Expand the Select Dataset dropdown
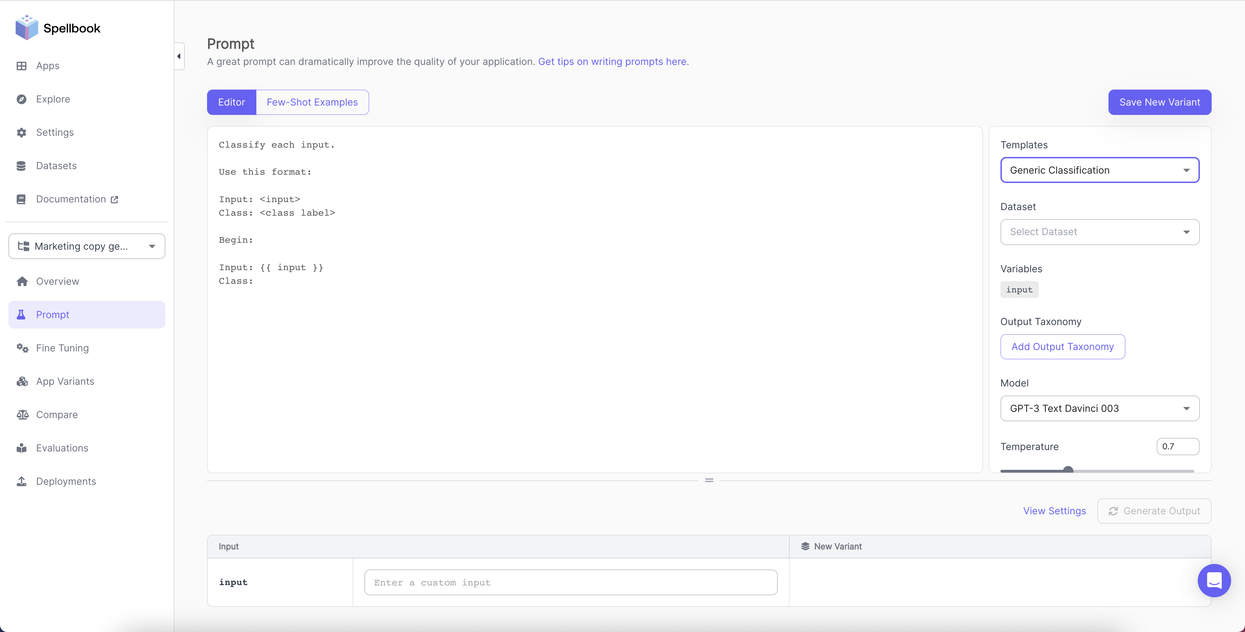 (1099, 232)
